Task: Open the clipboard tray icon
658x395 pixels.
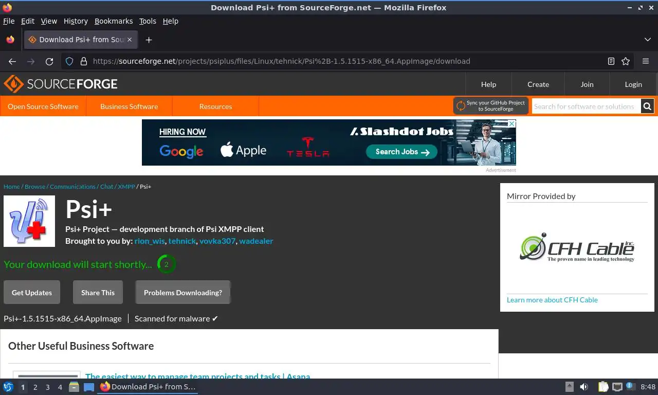Action: (x=604, y=387)
